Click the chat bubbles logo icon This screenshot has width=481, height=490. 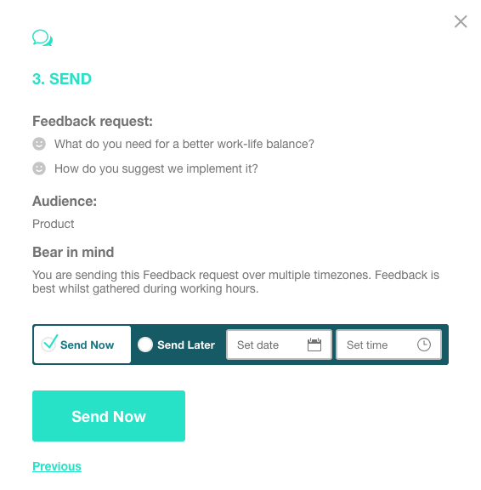point(42,37)
